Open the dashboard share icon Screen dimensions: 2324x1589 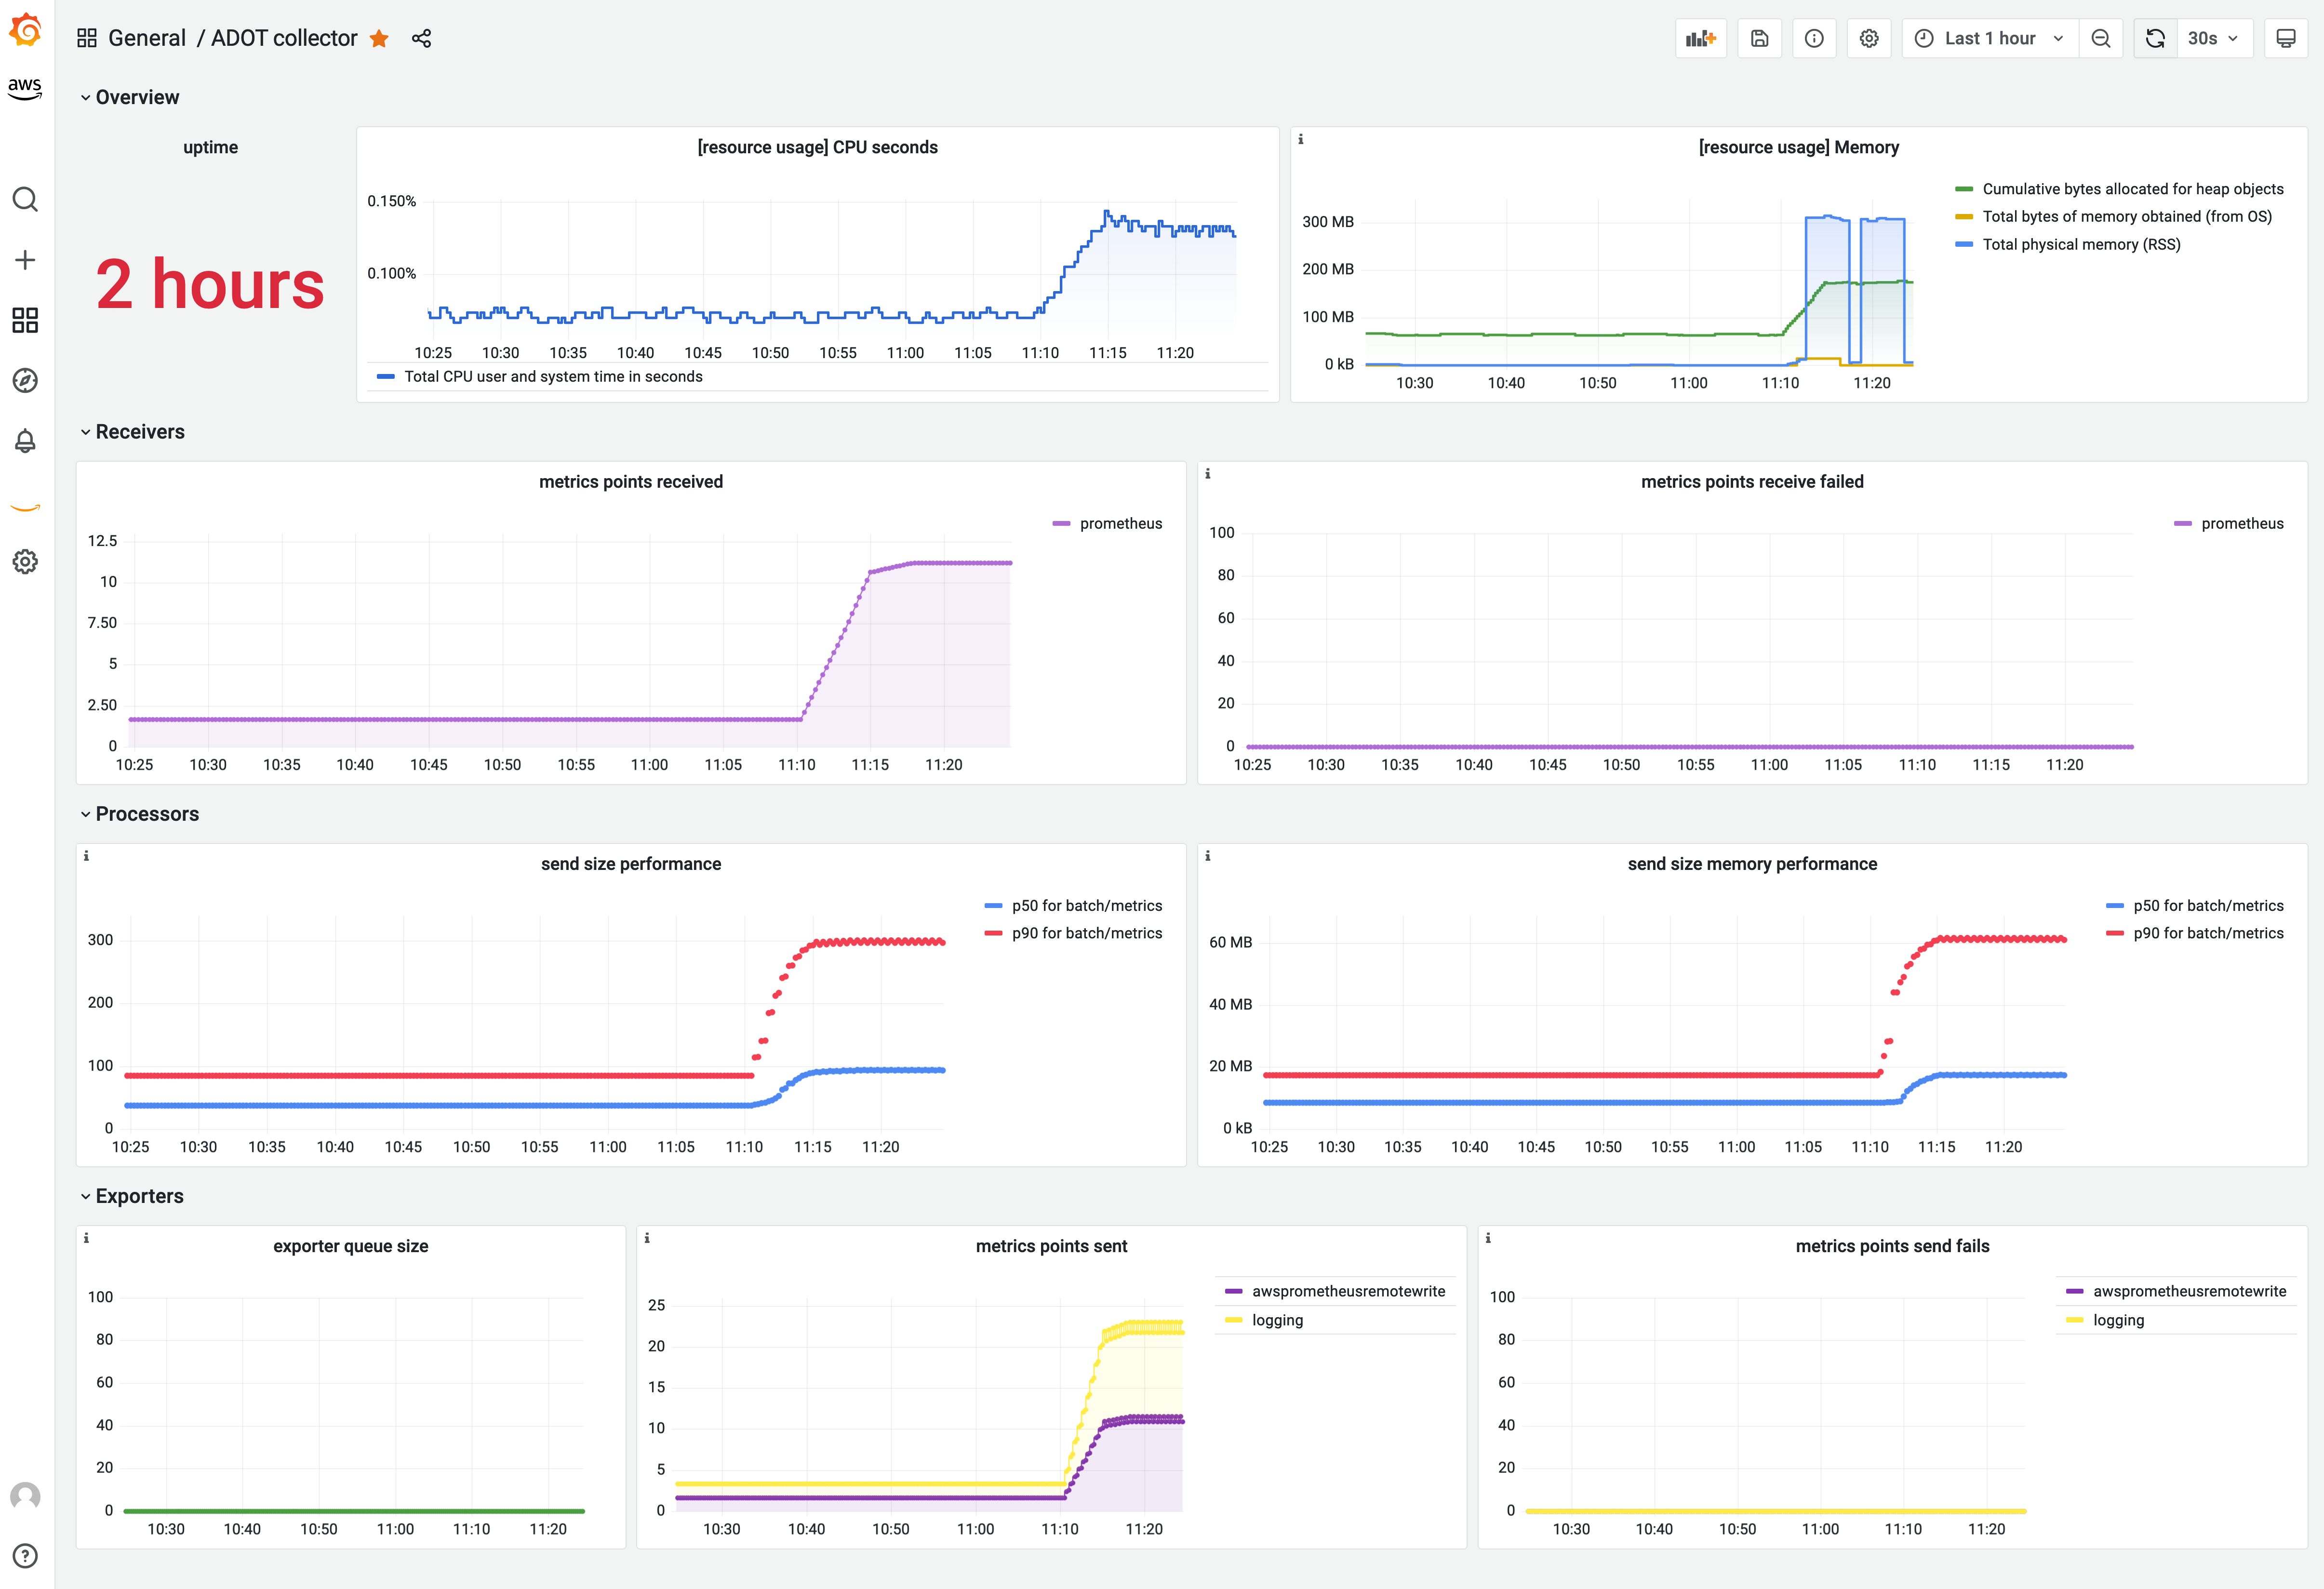click(422, 38)
